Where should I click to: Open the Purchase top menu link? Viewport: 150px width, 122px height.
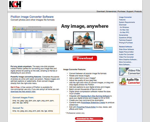(121, 11)
